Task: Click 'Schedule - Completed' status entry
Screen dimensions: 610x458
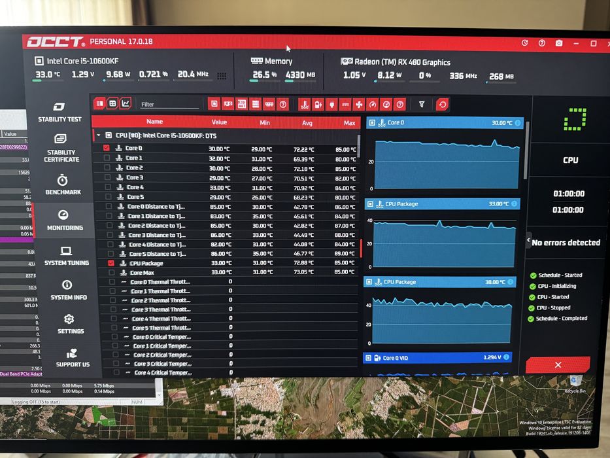Action: (x=557, y=319)
